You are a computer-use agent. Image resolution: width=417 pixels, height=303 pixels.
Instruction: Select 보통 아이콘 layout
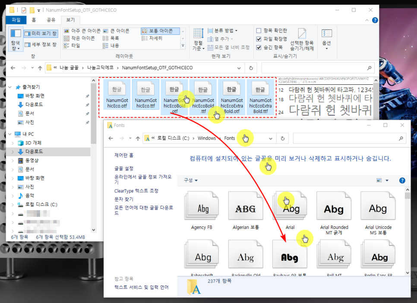pos(160,31)
